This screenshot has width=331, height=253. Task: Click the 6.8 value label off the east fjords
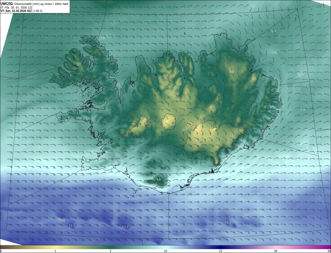tap(303, 110)
